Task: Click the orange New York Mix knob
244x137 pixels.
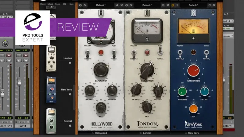Action: click(193, 109)
